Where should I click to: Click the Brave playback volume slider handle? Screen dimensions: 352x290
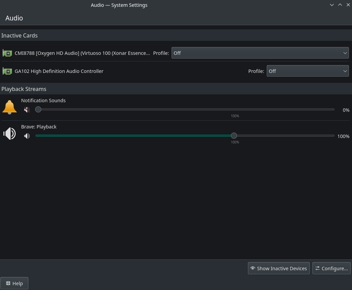234,136
